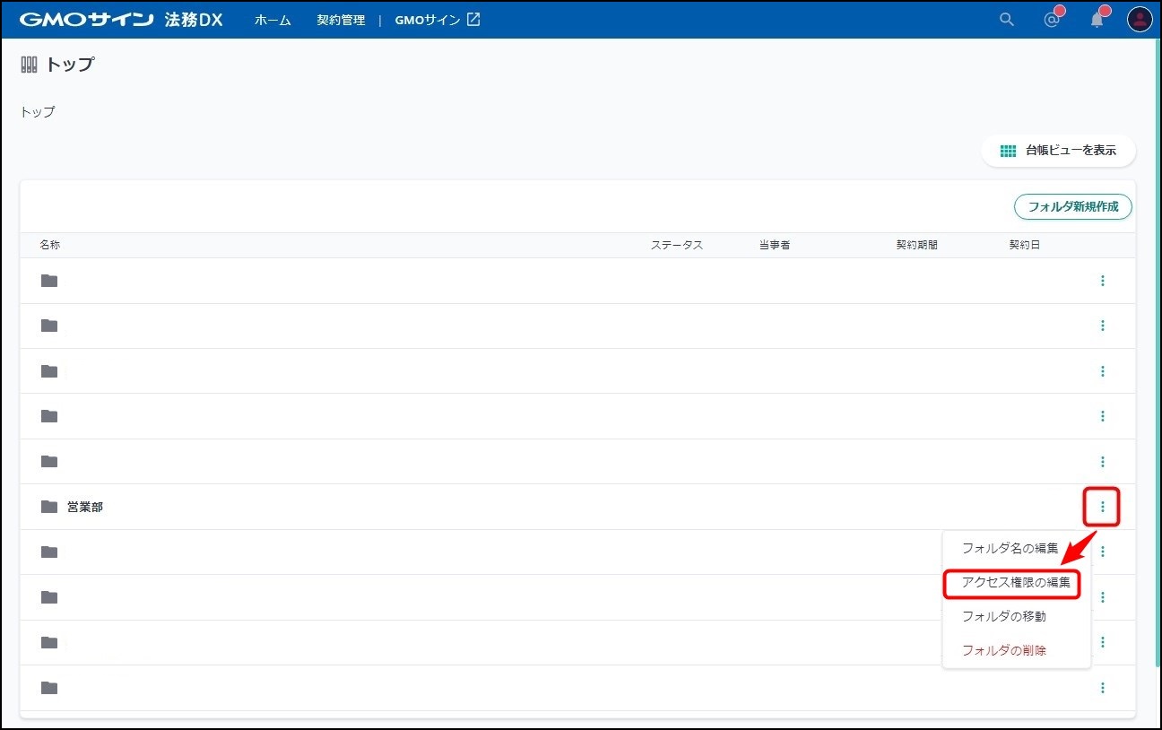This screenshot has width=1162, height=730.
Task: Select フォルダの移動 from the menu
Action: pos(1003,617)
